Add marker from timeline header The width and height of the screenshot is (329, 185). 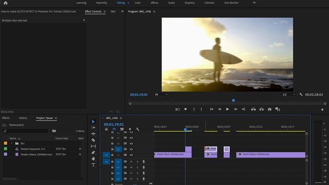pos(130,129)
